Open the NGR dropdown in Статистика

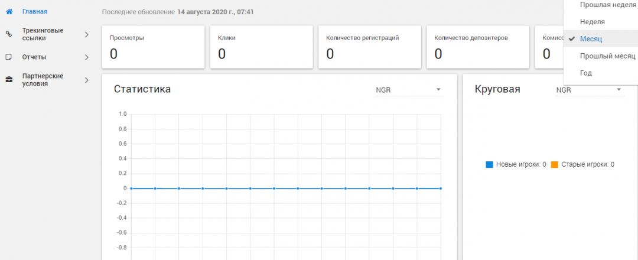[x=409, y=90]
